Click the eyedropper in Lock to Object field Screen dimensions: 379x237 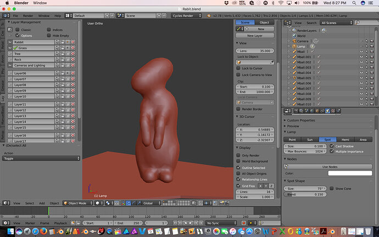pyautogui.click(x=272, y=62)
